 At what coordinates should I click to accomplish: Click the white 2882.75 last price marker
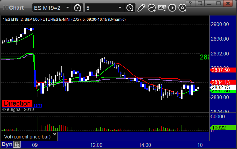pyautogui.click(x=223, y=87)
